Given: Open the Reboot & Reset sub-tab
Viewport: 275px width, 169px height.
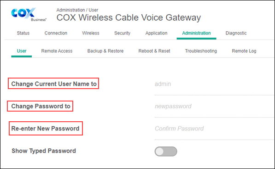Looking at the screenshot, I should (x=154, y=51).
